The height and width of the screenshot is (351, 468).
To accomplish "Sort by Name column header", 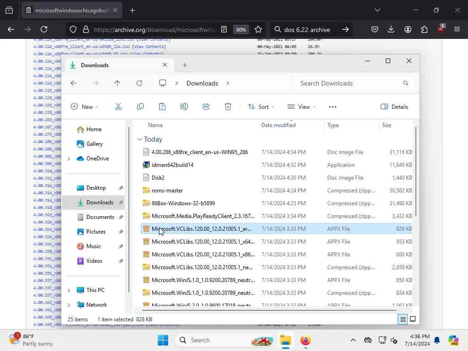I will point(155,125).
